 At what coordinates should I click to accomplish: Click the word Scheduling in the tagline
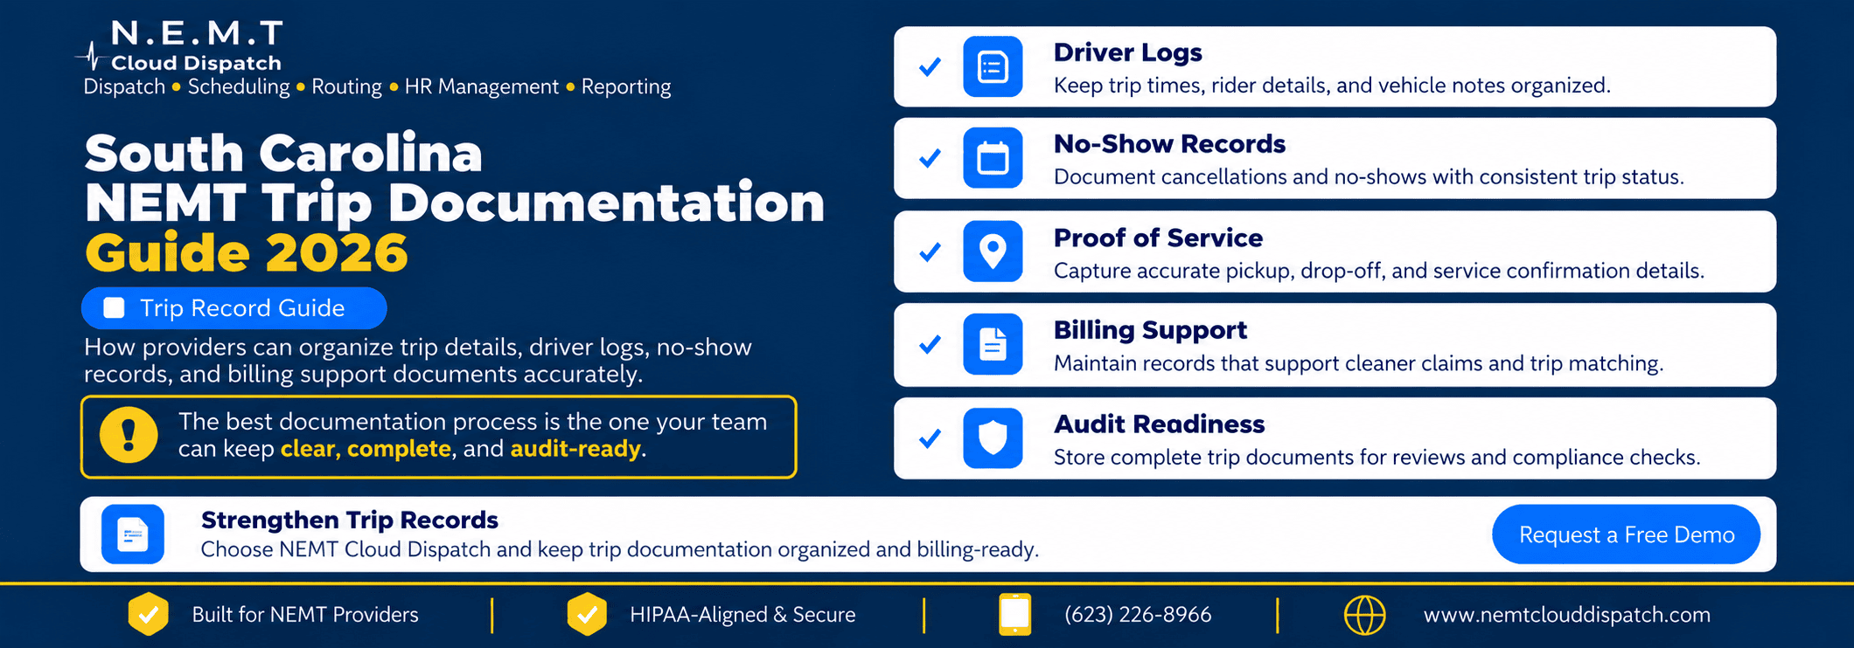[239, 87]
